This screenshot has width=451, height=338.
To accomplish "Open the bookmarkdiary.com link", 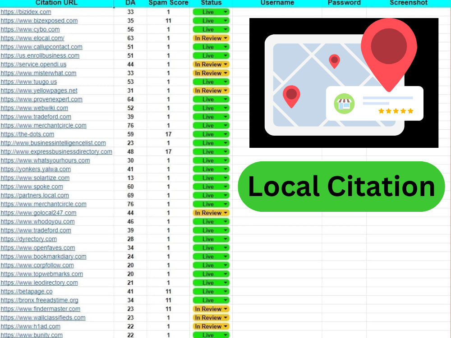I will click(43, 257).
